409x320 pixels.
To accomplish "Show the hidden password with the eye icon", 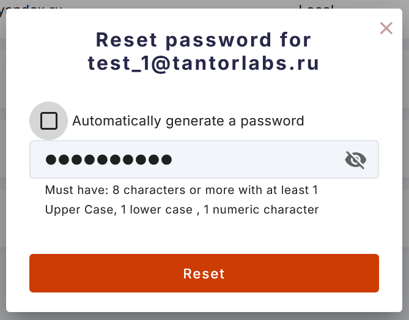I will click(x=356, y=160).
